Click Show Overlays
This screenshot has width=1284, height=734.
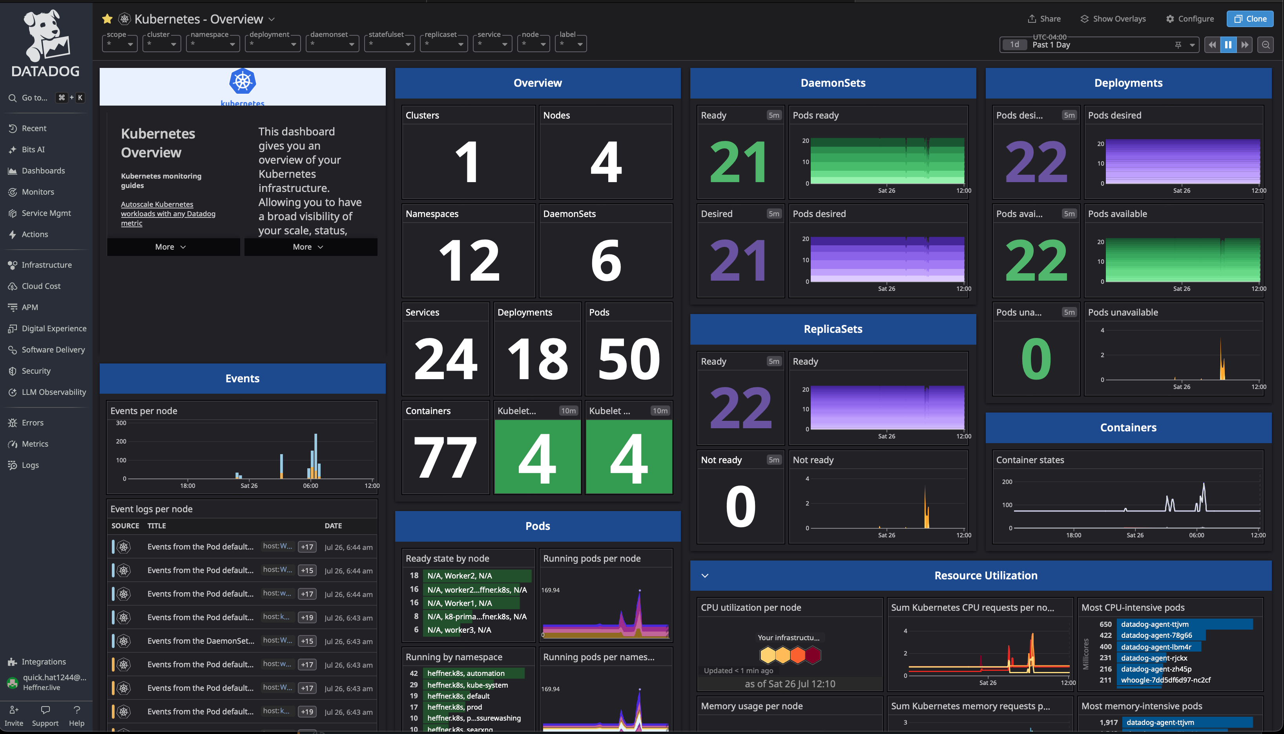tap(1113, 19)
